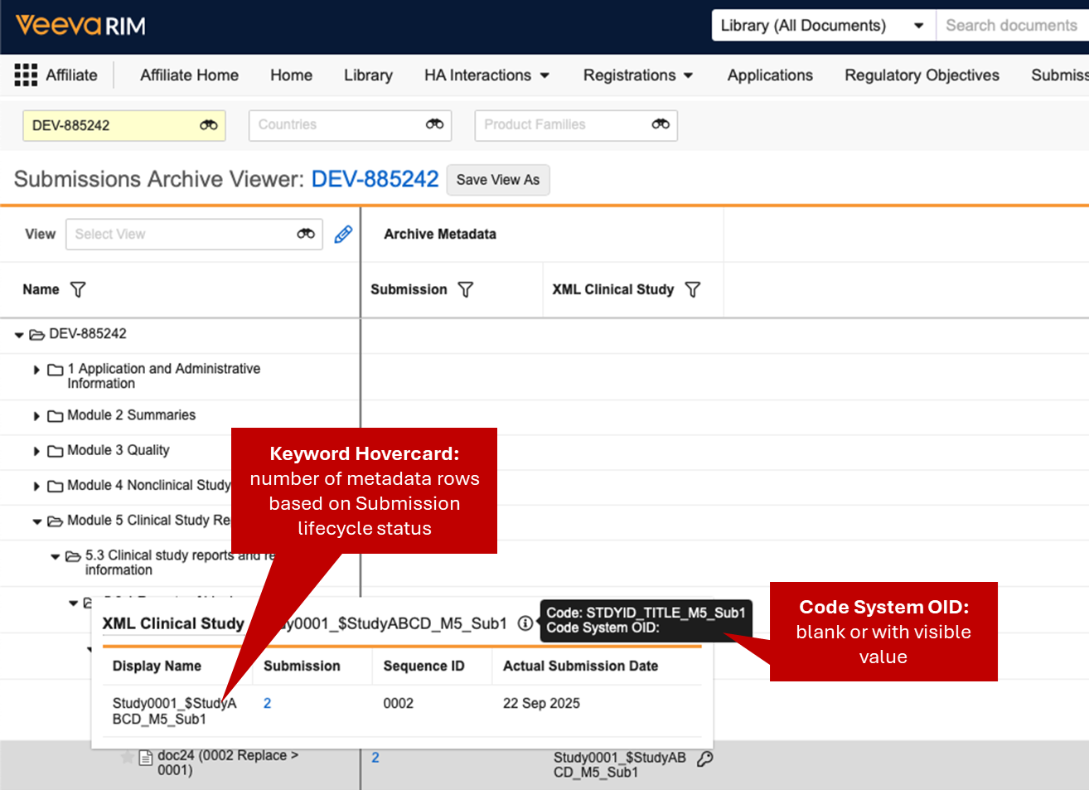Expand the Module 2 Summaries folder
Viewport: 1089px width, 790px height.
(x=36, y=416)
